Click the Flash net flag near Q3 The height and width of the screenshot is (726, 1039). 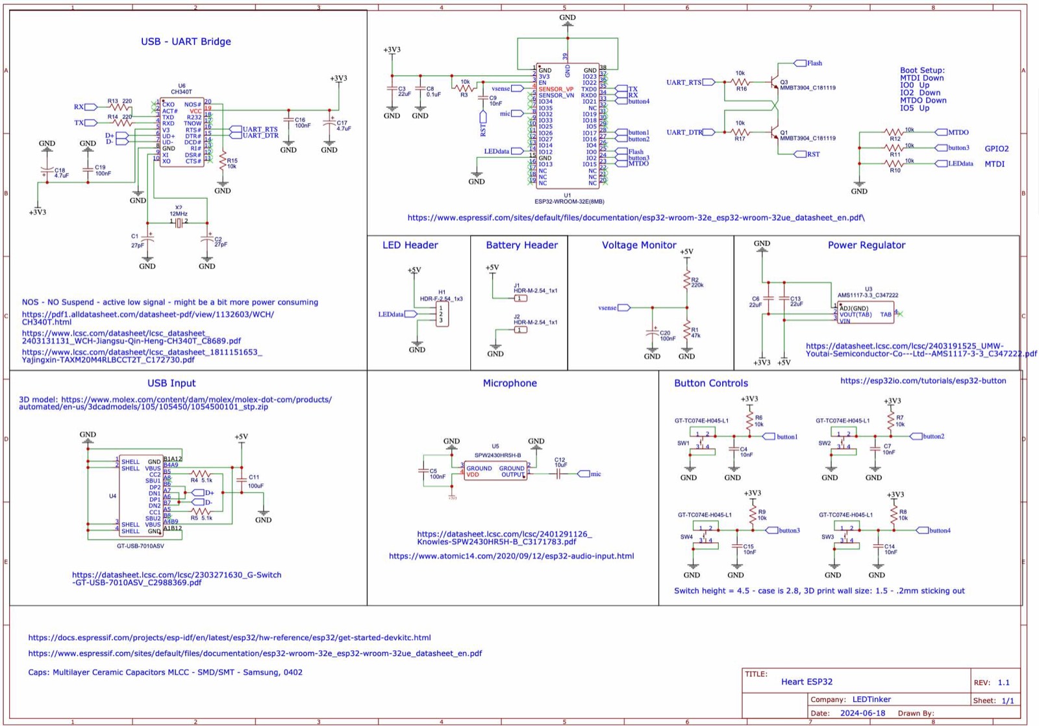[808, 63]
